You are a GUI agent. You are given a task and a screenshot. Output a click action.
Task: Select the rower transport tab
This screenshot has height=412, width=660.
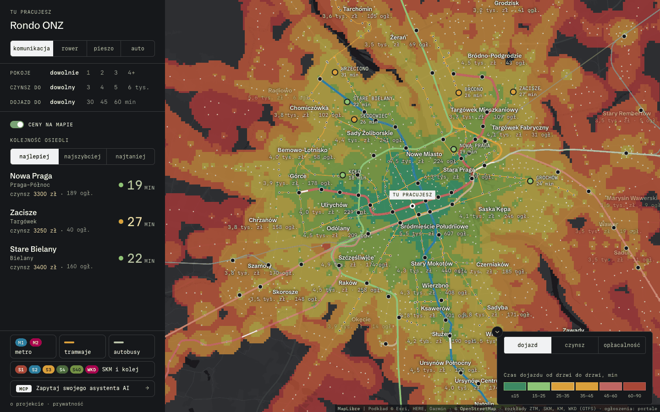pos(70,49)
